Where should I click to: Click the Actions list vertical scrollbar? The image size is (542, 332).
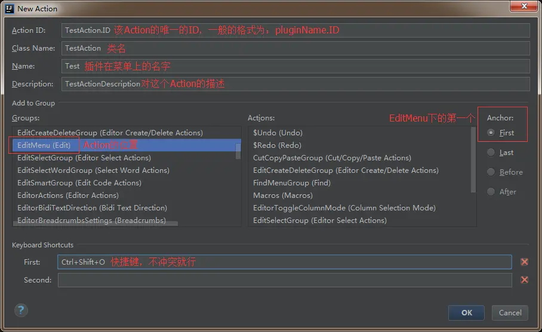473,160
